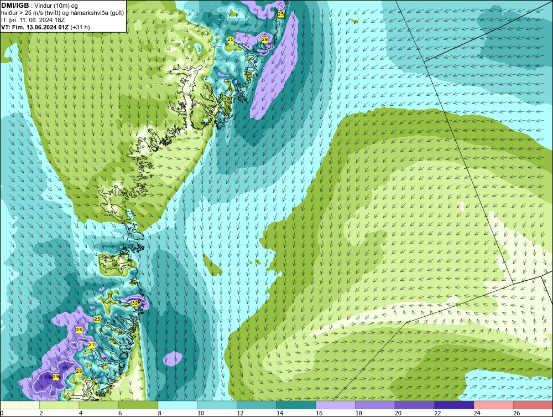Click the legend scale number 8

click(160, 413)
